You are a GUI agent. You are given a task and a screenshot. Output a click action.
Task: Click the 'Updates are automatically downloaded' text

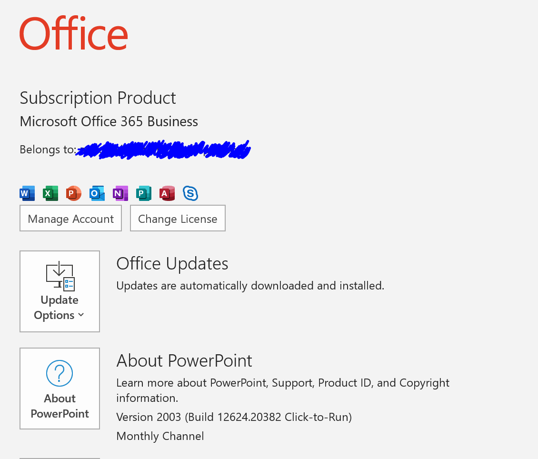point(250,286)
